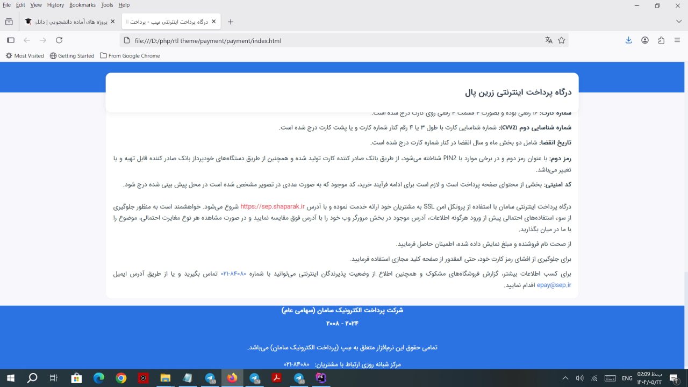This screenshot has height=387, width=688.
Task: Toggle the sidebar button
Action: coord(10,40)
